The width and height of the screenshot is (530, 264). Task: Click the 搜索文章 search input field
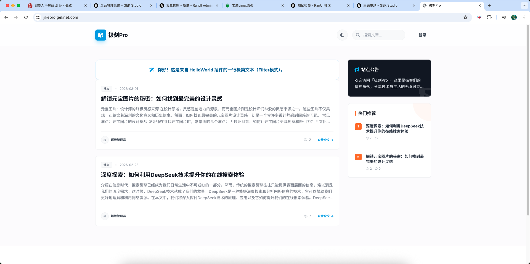click(381, 35)
